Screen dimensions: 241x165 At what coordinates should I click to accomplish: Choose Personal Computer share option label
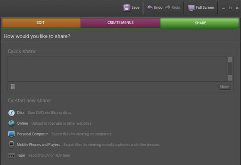point(32,134)
